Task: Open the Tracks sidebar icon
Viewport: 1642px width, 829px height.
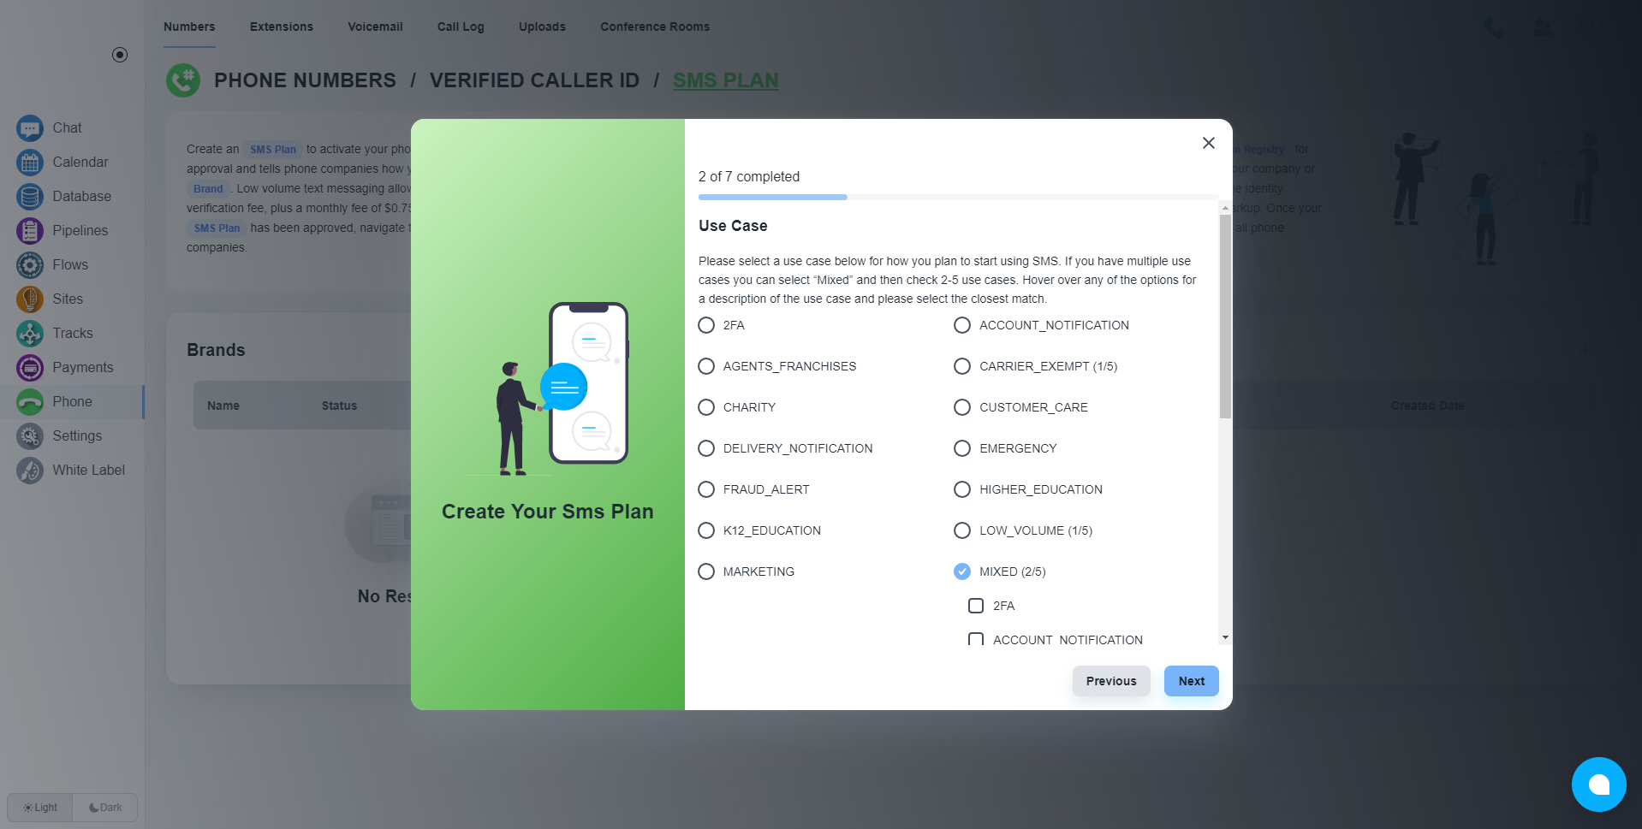Action: coord(30,334)
